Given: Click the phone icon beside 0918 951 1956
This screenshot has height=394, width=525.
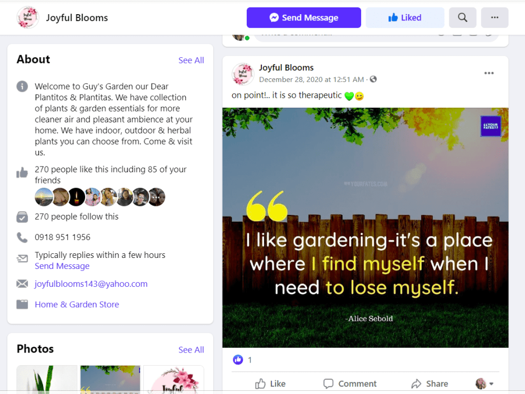Looking at the screenshot, I should pyautogui.click(x=22, y=237).
